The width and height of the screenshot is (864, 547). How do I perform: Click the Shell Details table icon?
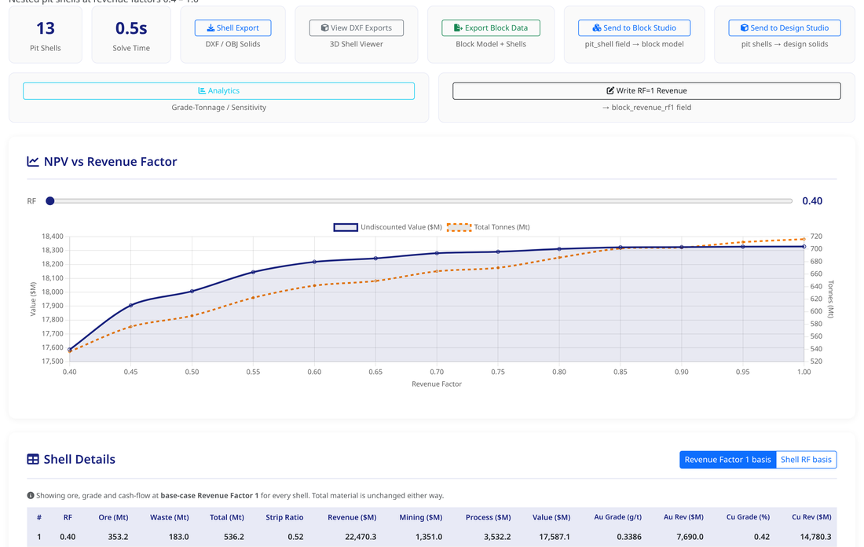pyautogui.click(x=33, y=459)
